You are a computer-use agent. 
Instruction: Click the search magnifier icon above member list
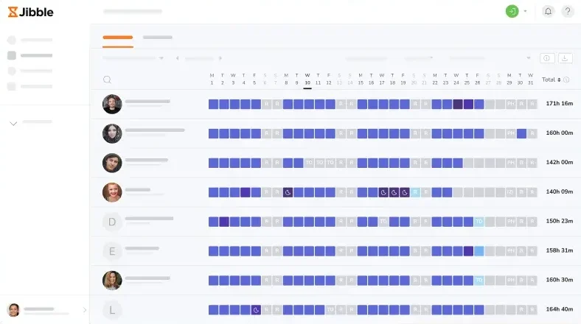pyautogui.click(x=108, y=80)
